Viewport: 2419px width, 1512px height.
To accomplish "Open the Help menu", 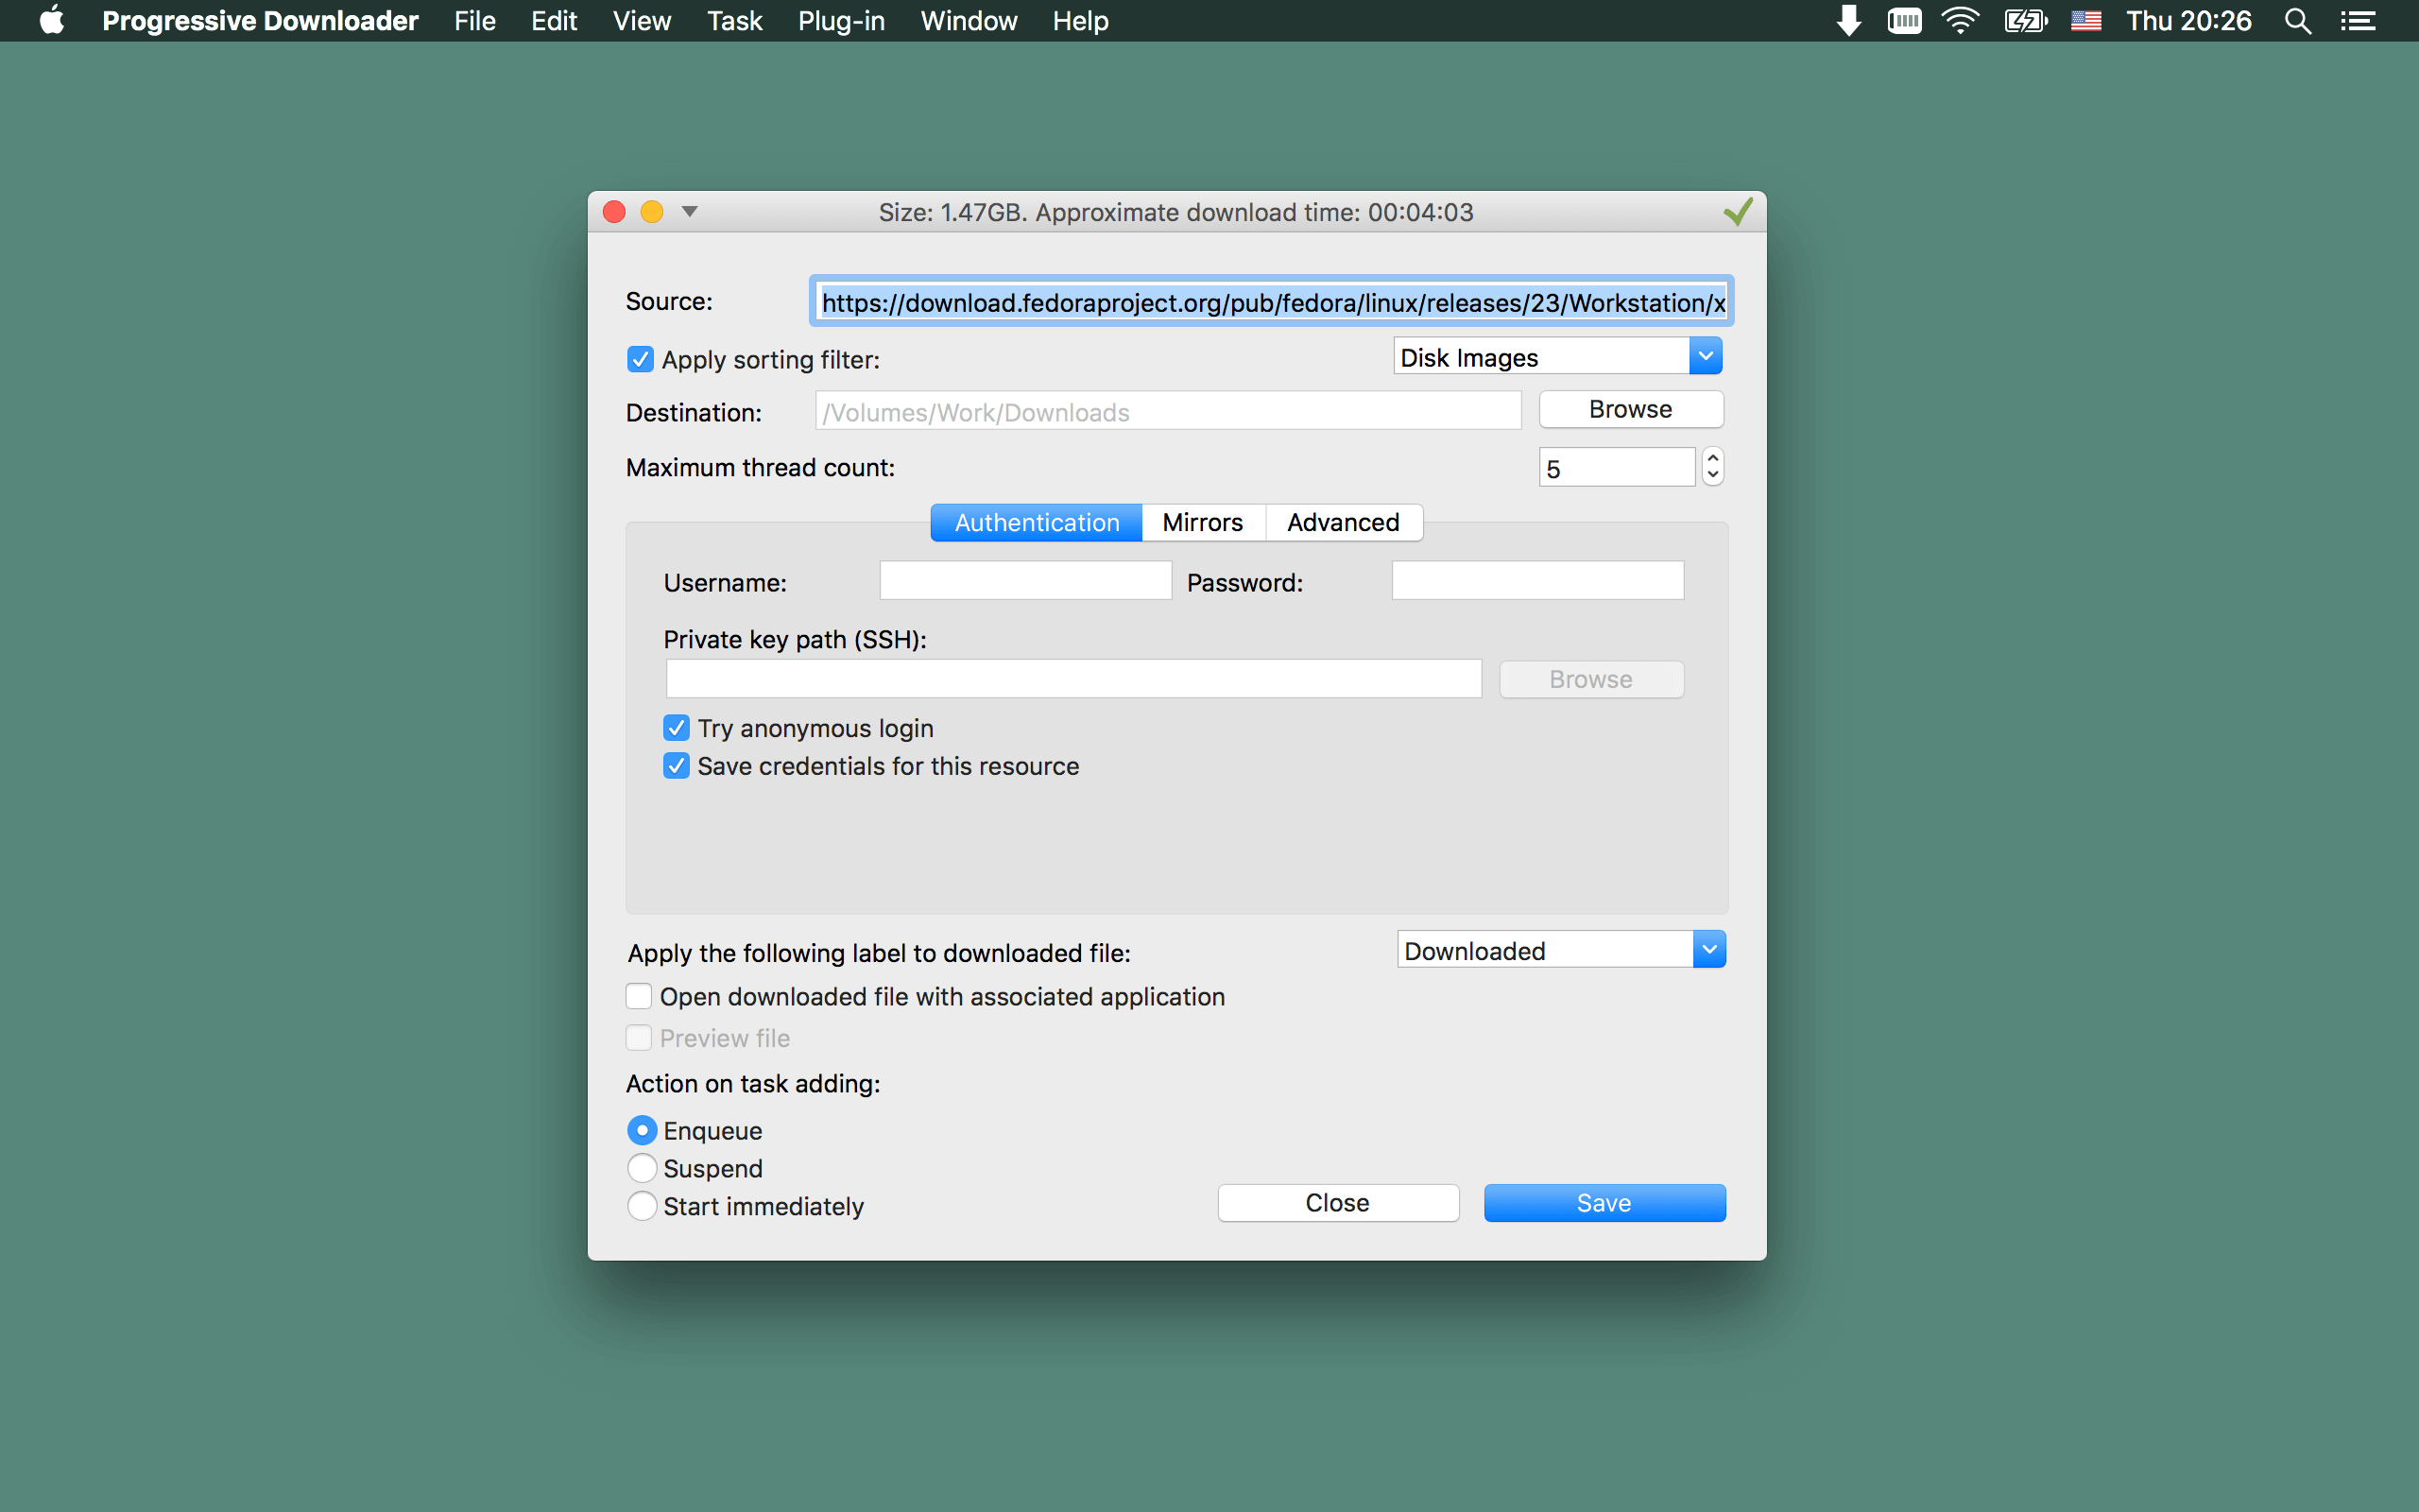I will tap(1081, 20).
